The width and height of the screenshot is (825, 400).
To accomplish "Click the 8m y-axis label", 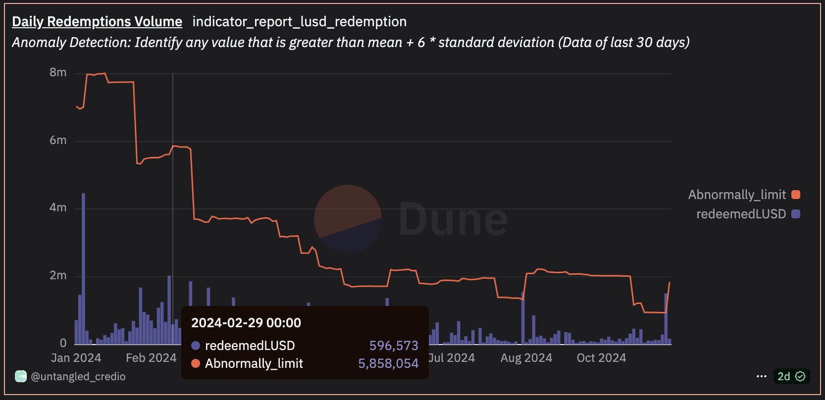I will [x=58, y=72].
